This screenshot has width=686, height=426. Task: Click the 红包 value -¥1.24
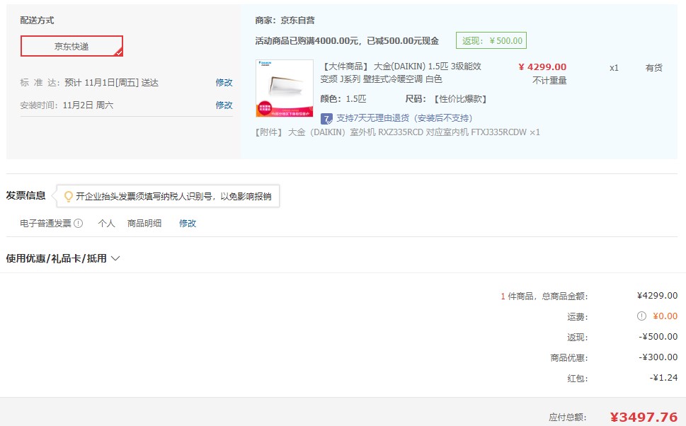(x=663, y=377)
